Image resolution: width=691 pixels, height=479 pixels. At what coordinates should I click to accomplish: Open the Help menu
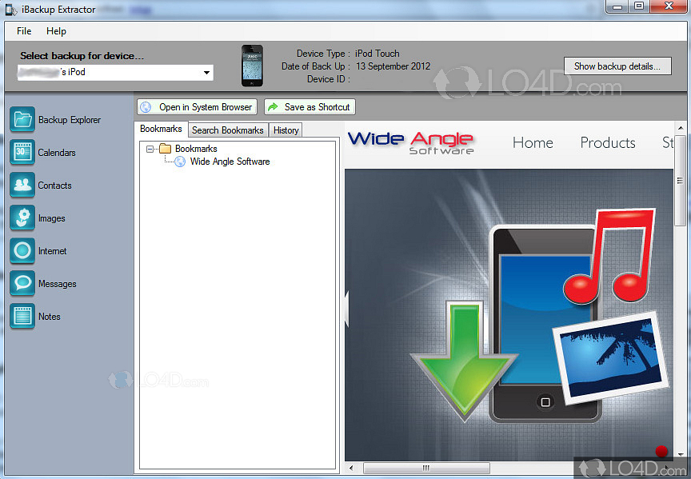click(57, 31)
